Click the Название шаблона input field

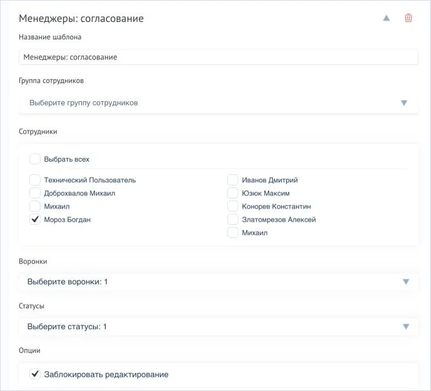tap(219, 57)
